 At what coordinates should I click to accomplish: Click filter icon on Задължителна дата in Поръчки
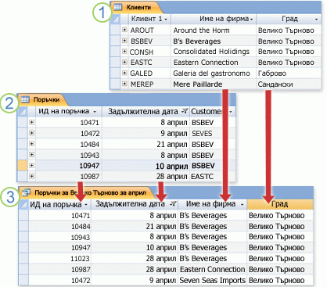pos(185,111)
